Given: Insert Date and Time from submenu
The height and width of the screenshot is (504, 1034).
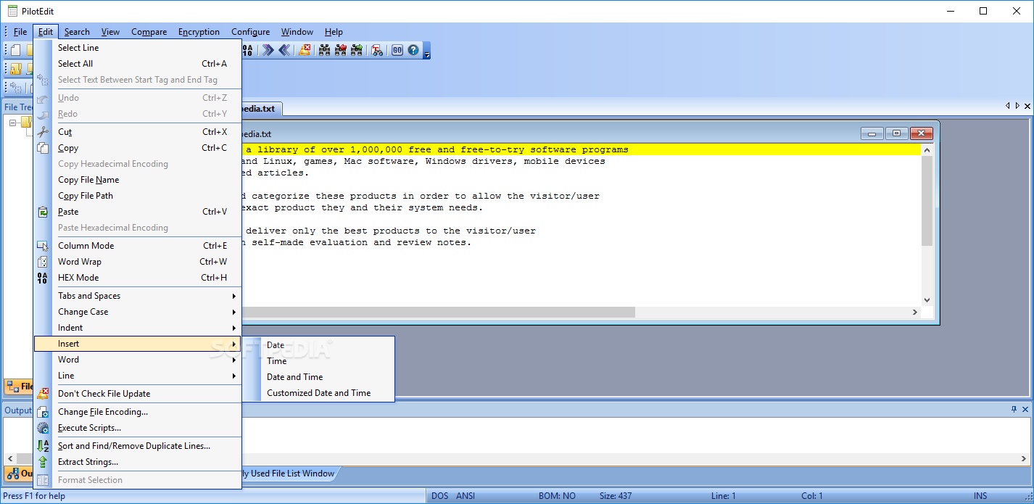Looking at the screenshot, I should pos(319,377).
